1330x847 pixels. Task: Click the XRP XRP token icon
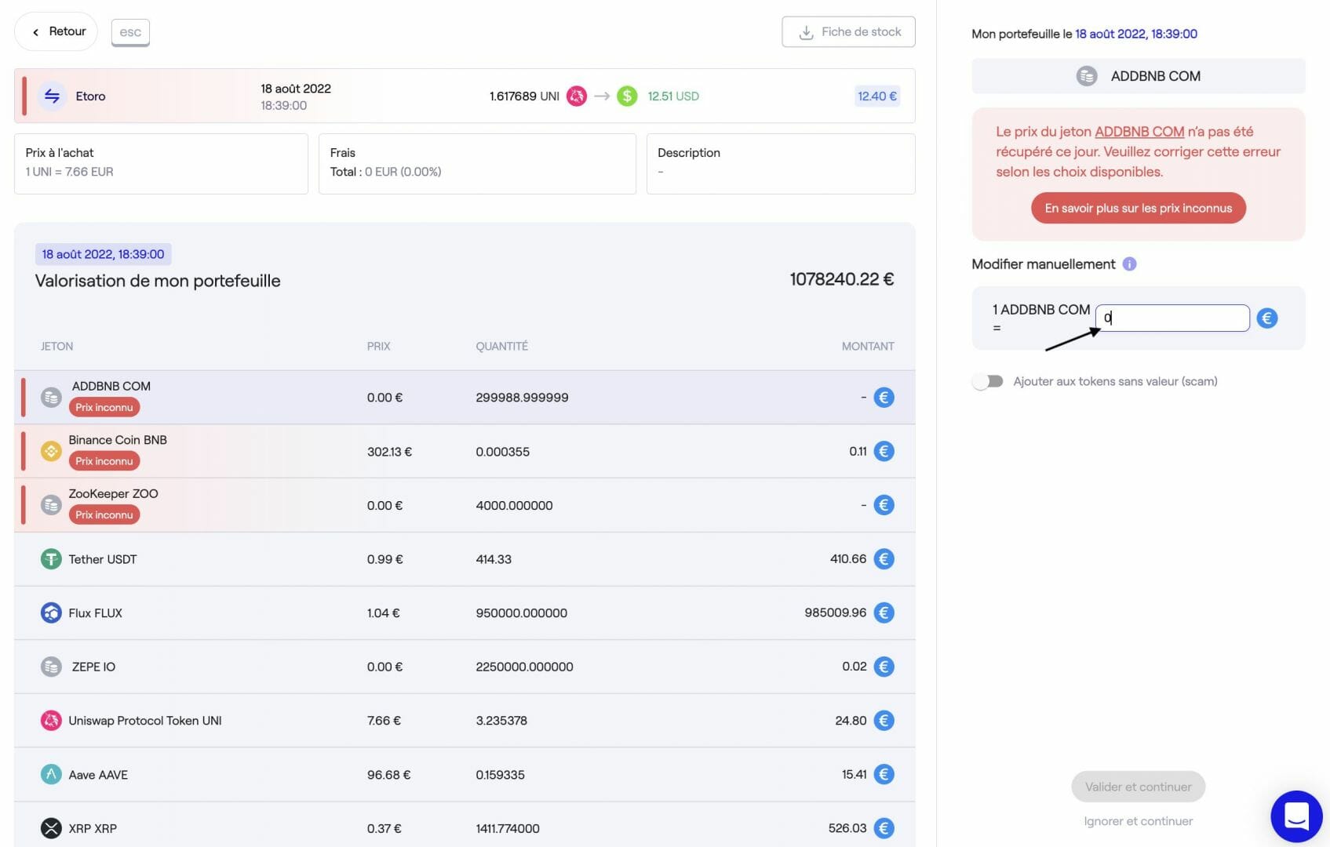(x=51, y=828)
